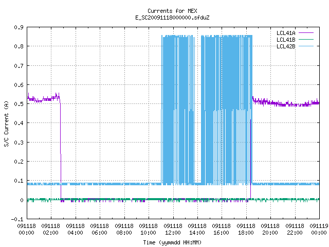
Task: Click the 0.1 y-axis tick value
Action: [19, 181]
